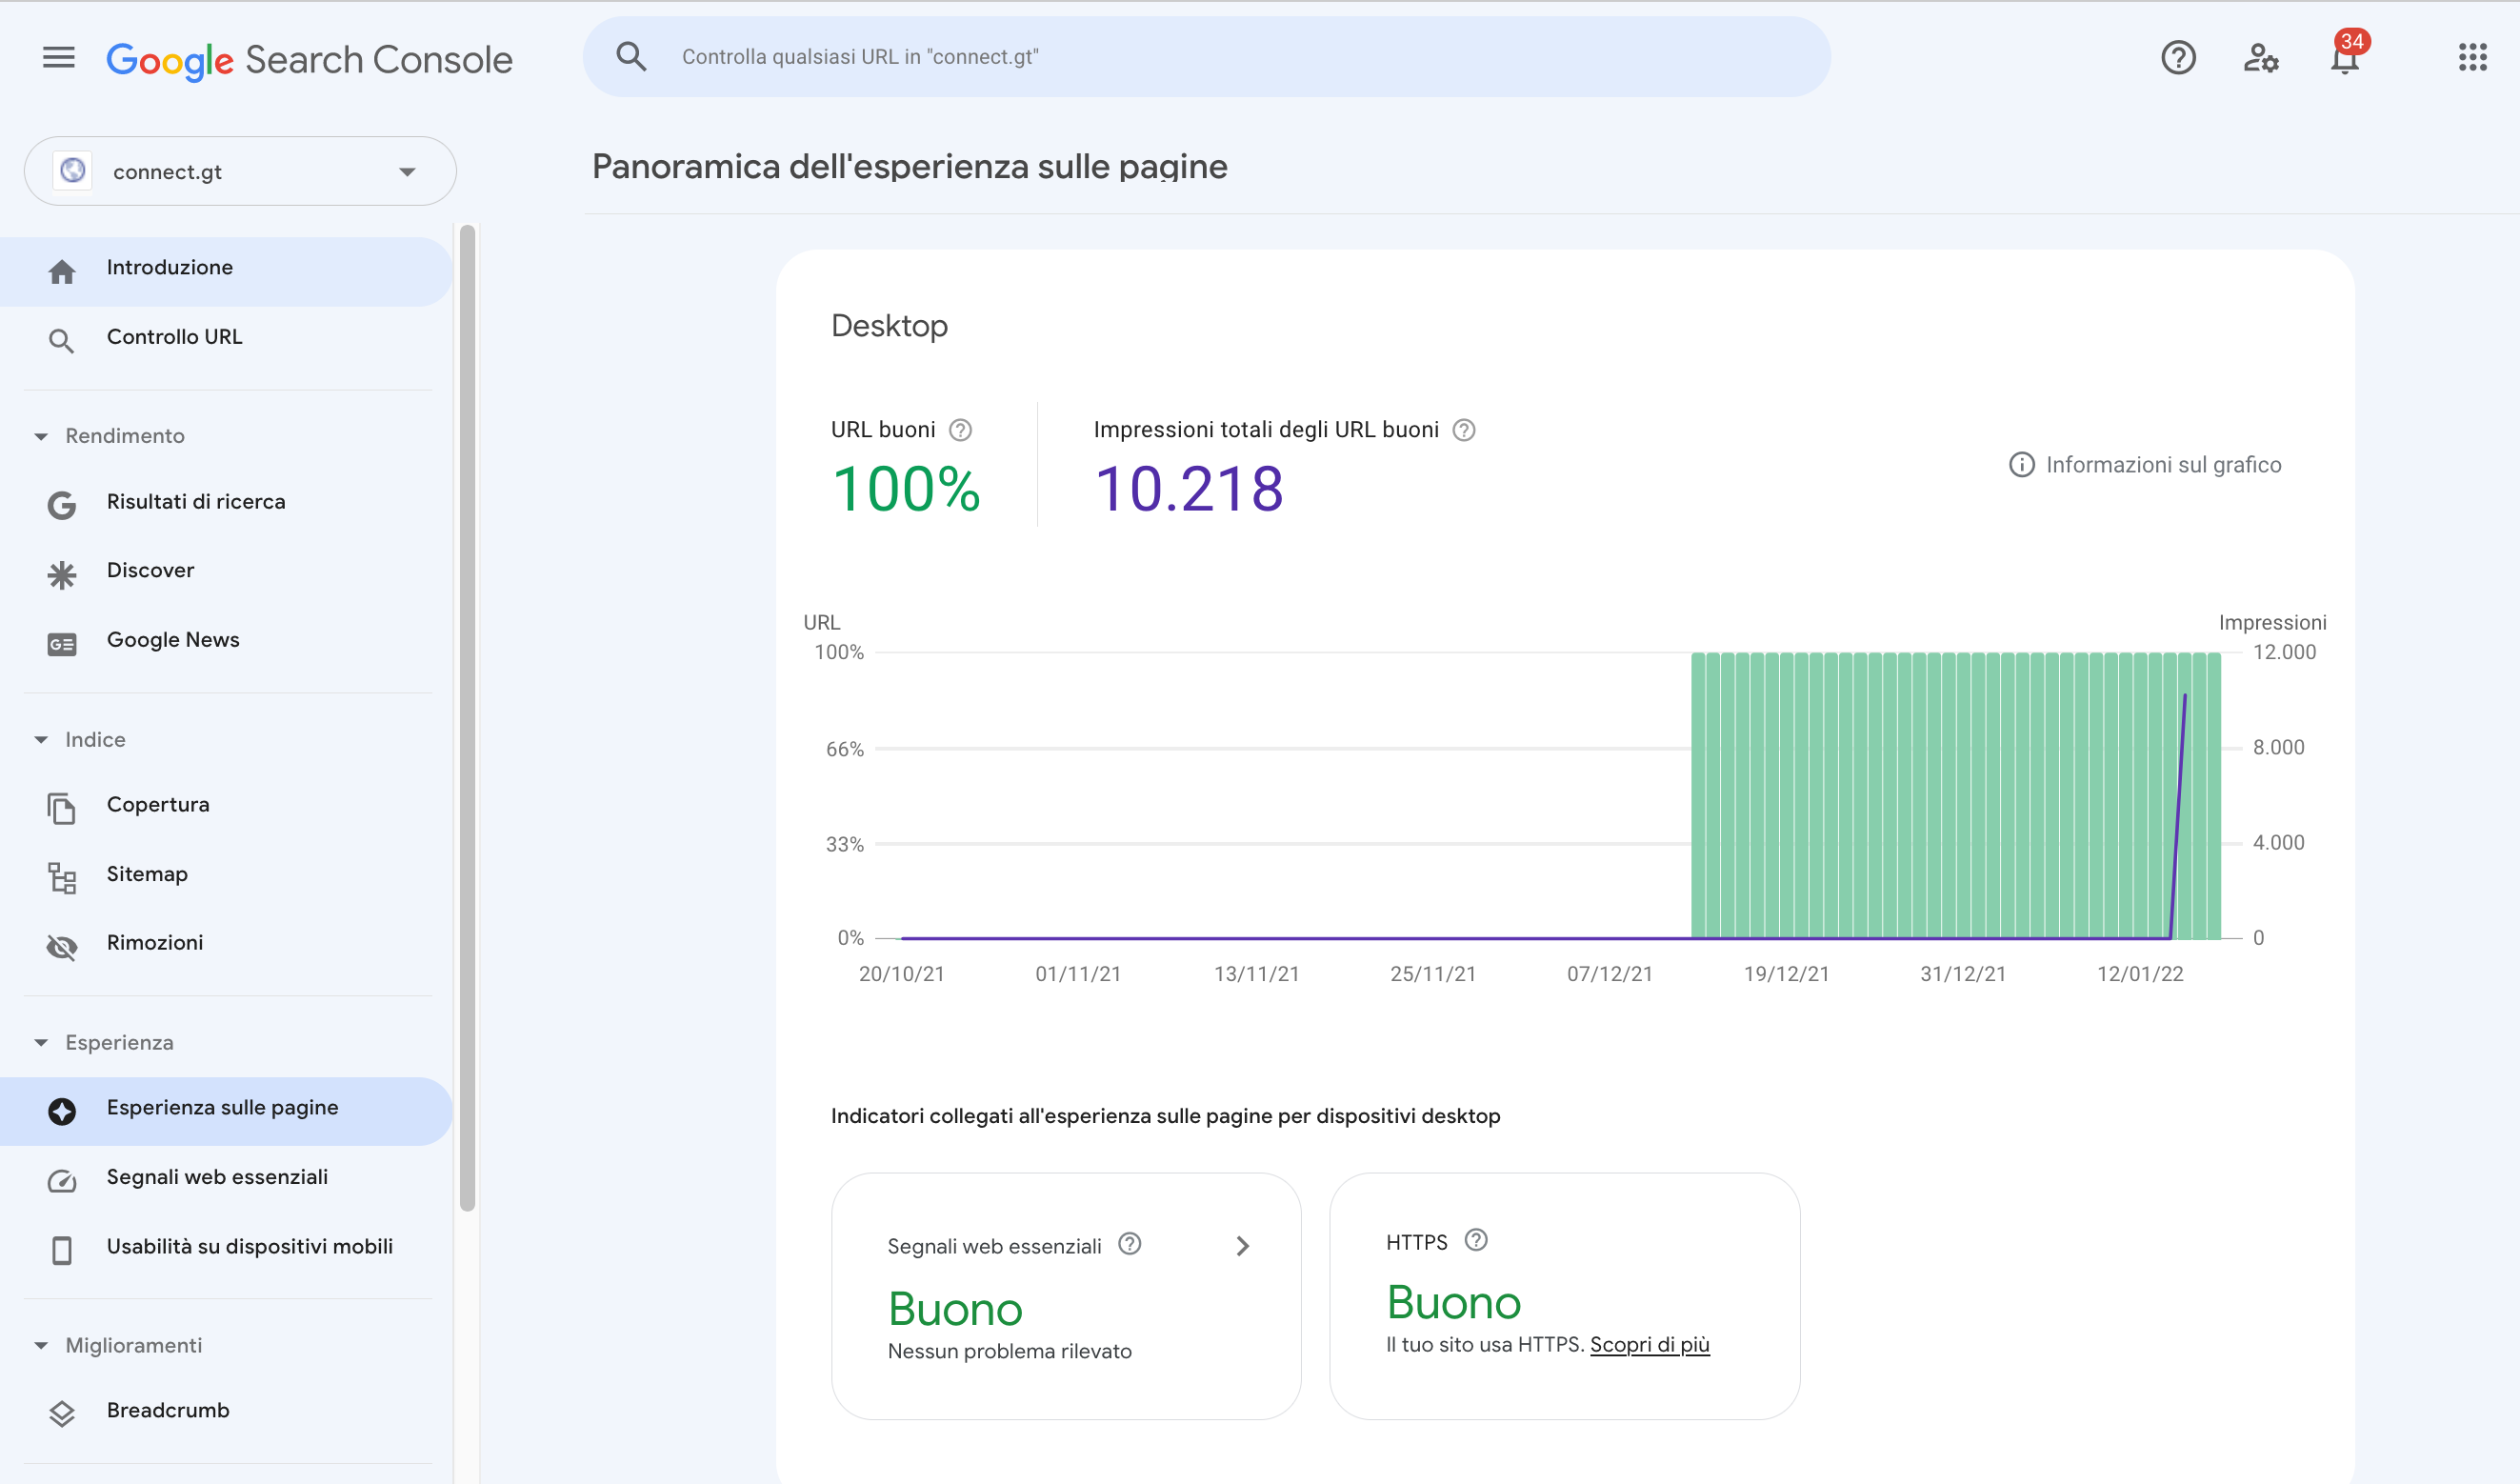Open the hamburger navigation menu
The image size is (2520, 1484).
tap(59, 58)
